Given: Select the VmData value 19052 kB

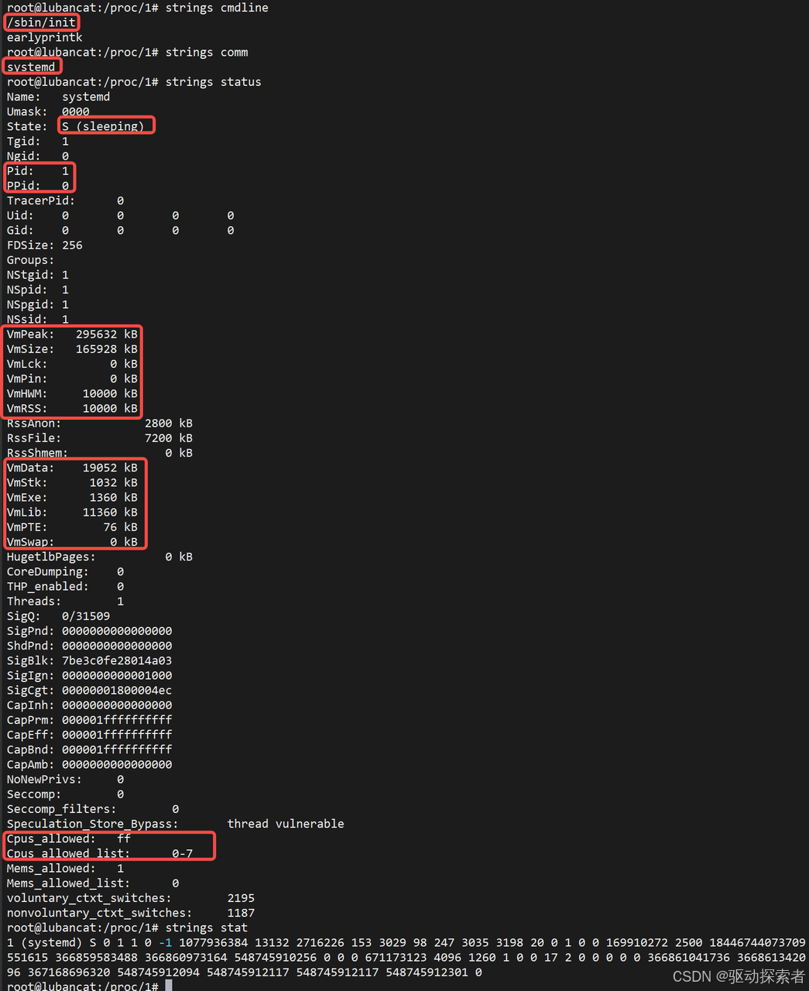Looking at the screenshot, I should tap(110, 468).
